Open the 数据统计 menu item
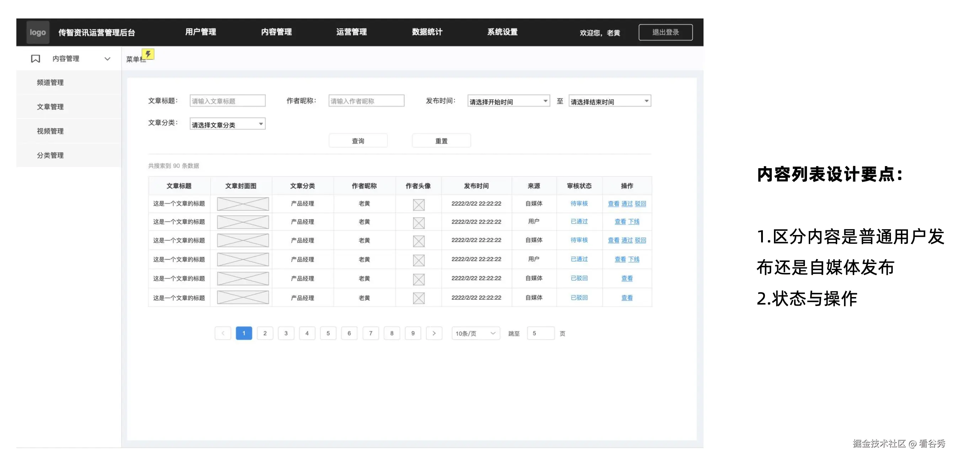 [427, 32]
